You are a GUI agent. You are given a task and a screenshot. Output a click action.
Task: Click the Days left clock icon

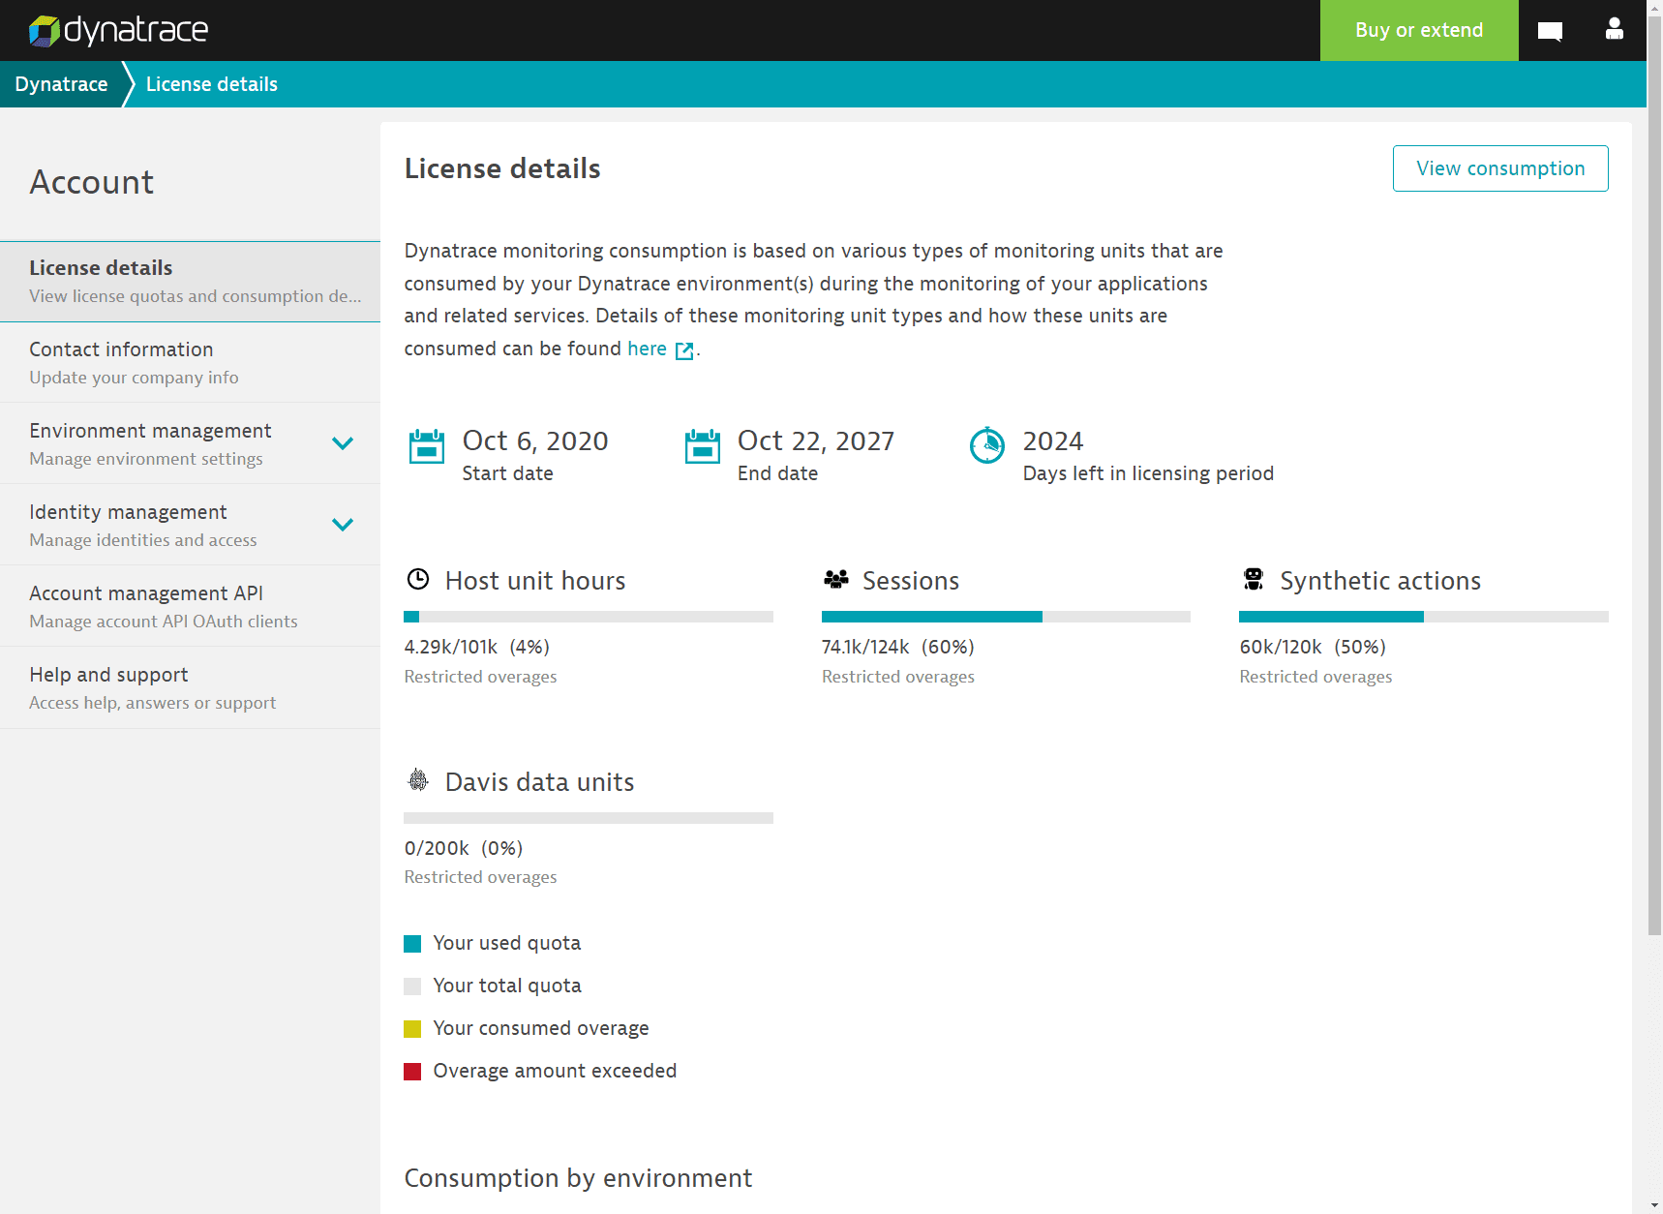click(987, 445)
